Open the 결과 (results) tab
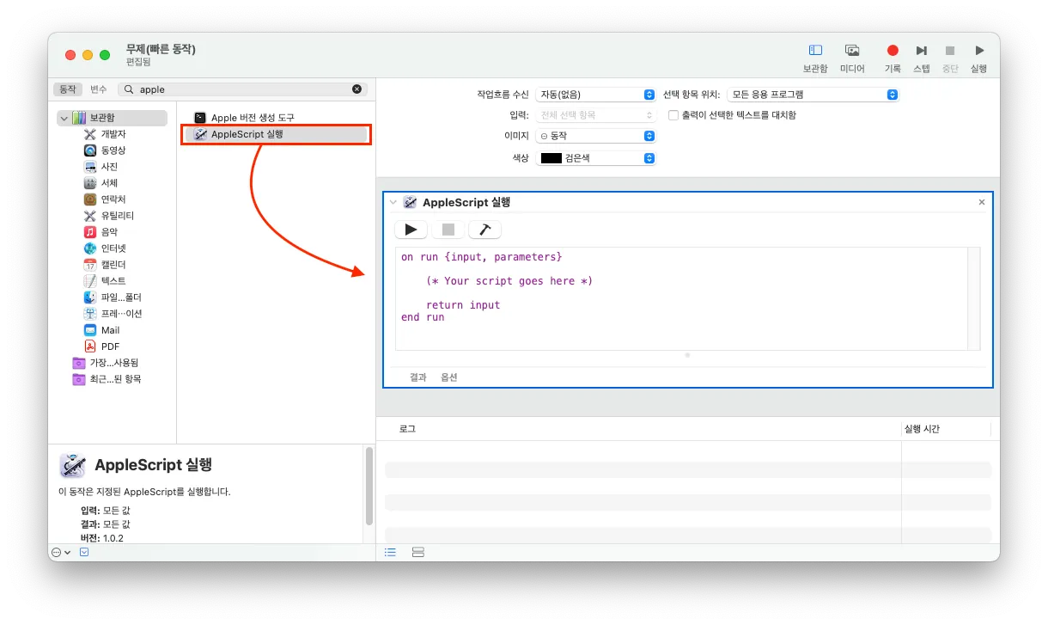Screen dimensions: 1048x625 pos(418,377)
